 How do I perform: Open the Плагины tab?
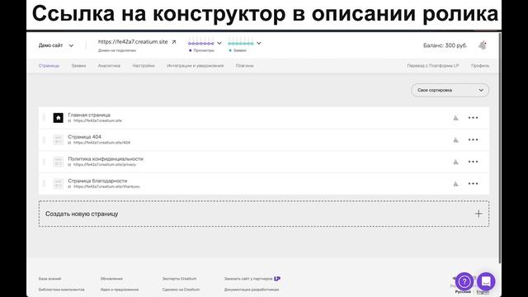pos(244,66)
